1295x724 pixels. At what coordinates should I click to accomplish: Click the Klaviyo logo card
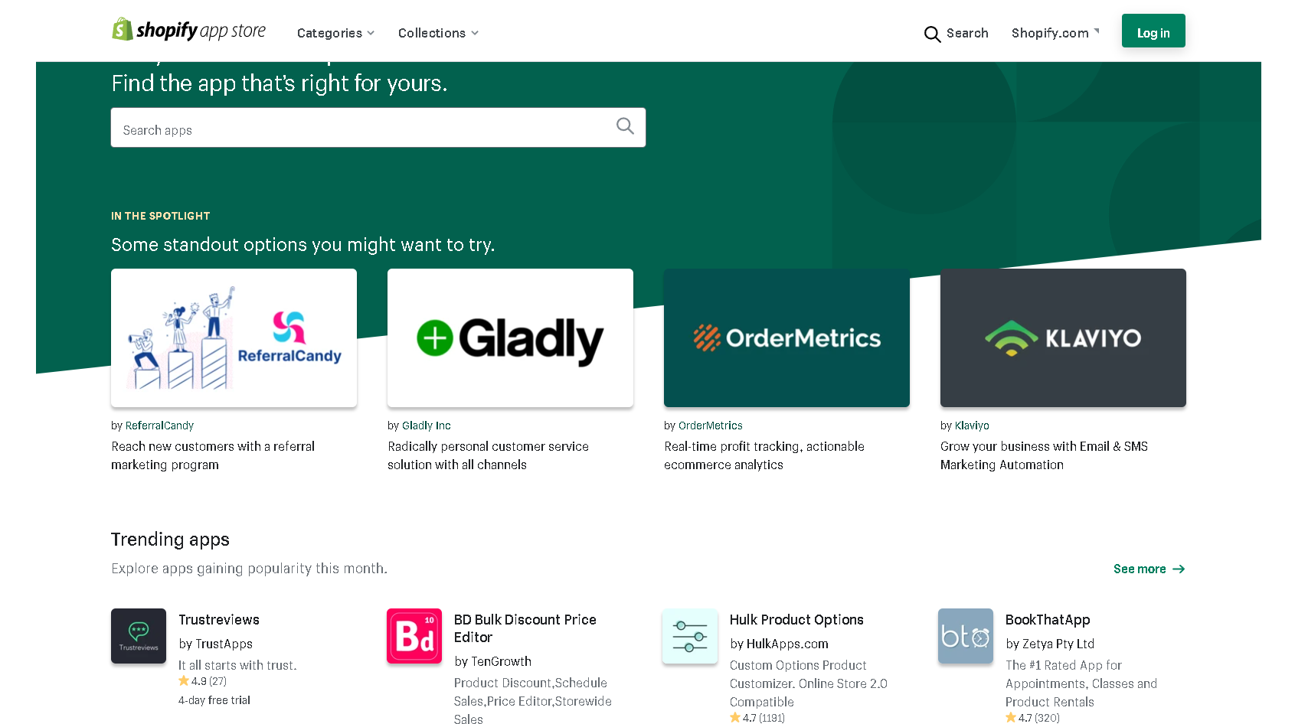pos(1063,338)
